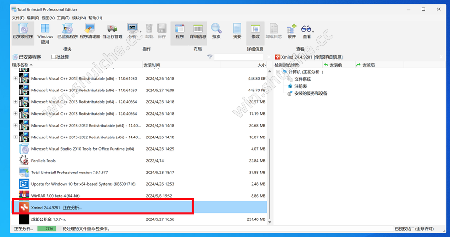Click the 检测到的修改 column header
Screen dimensions: 450x237
[298, 65]
